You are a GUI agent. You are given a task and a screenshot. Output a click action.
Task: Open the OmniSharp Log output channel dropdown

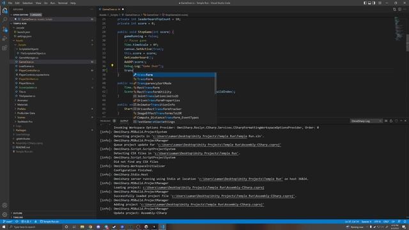366,121
